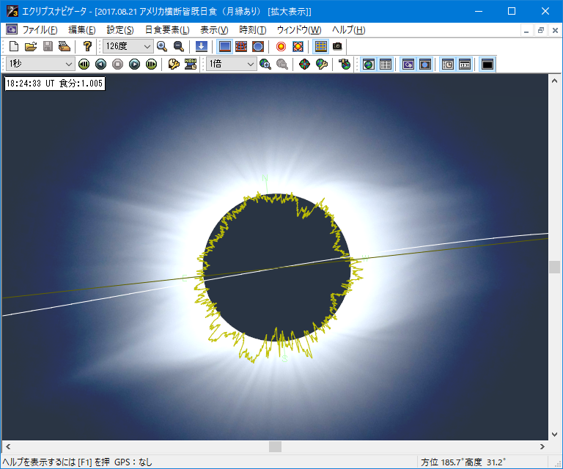This screenshot has width=563, height=469.
Task: Zoom out with magnifier minus icon
Action: pyautogui.click(x=178, y=46)
